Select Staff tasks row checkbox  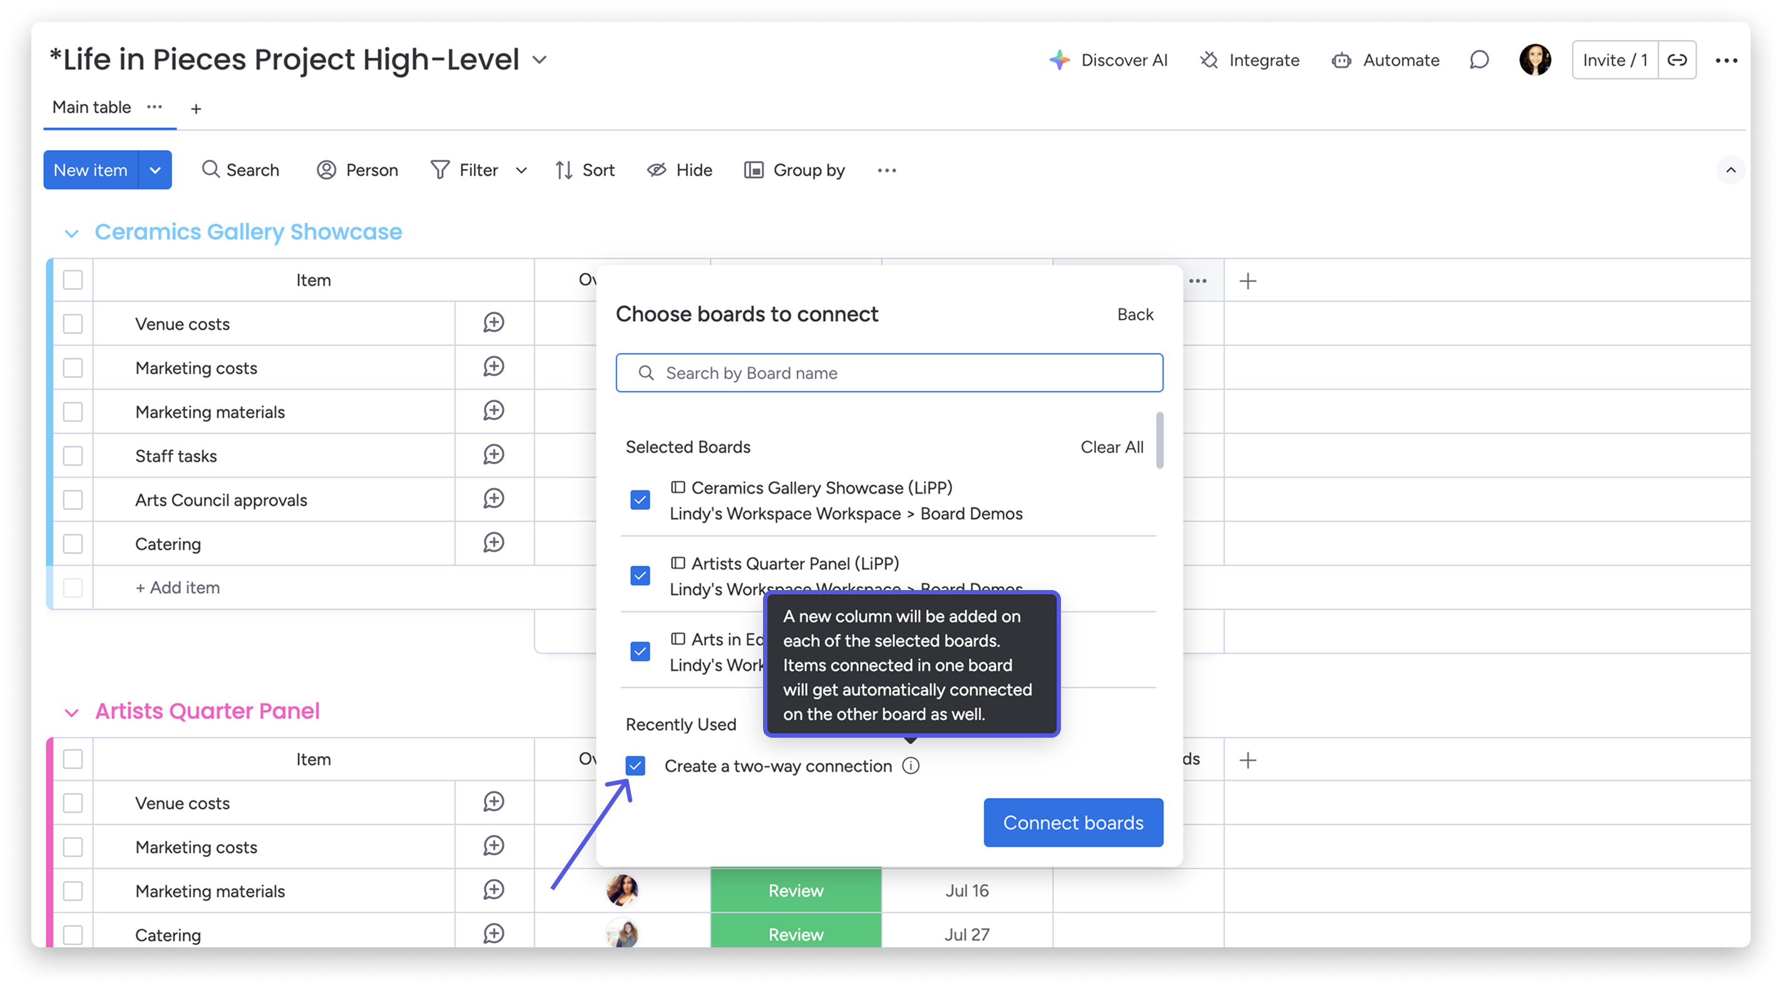(73, 456)
